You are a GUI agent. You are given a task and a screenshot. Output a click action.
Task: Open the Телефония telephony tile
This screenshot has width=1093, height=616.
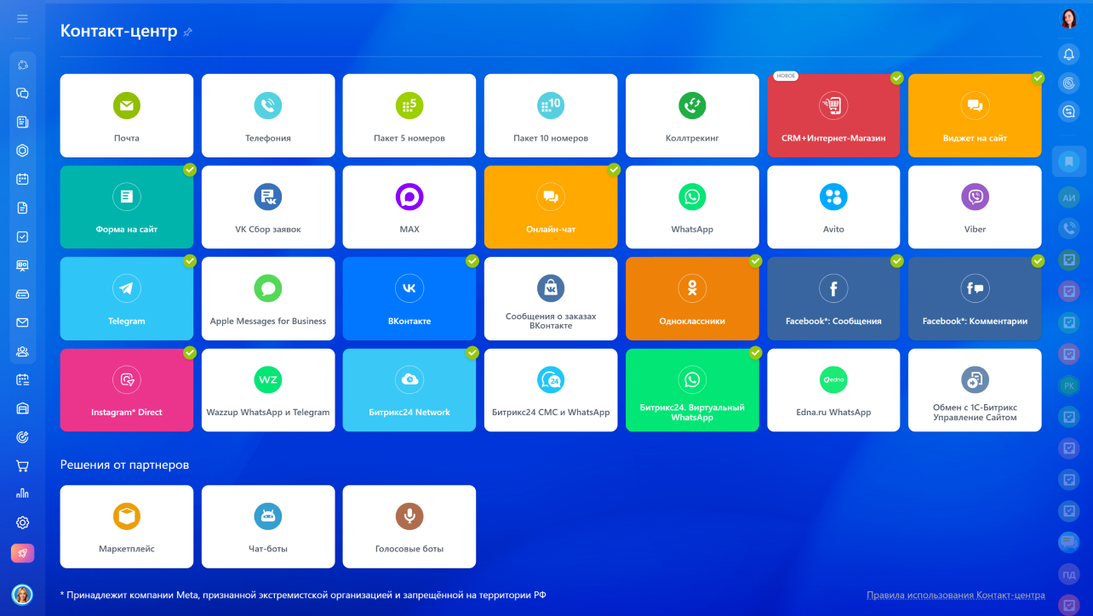pyautogui.click(x=267, y=116)
